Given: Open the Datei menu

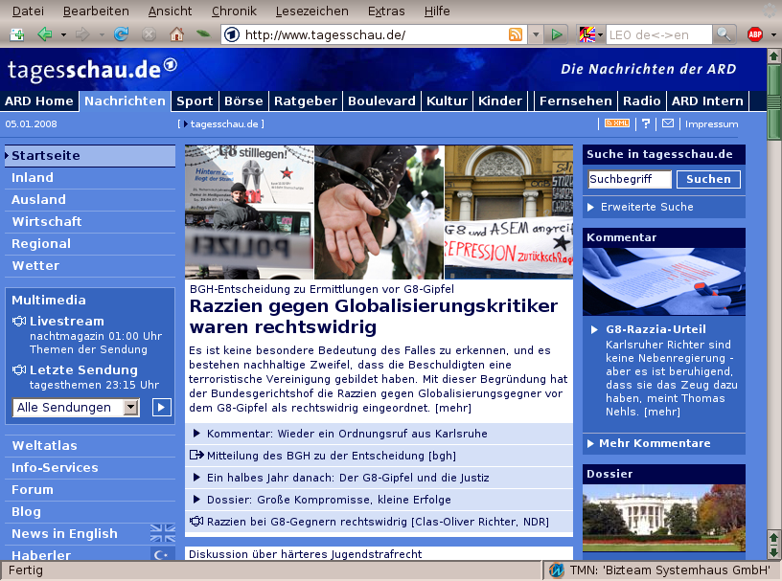Looking at the screenshot, I should (x=28, y=11).
